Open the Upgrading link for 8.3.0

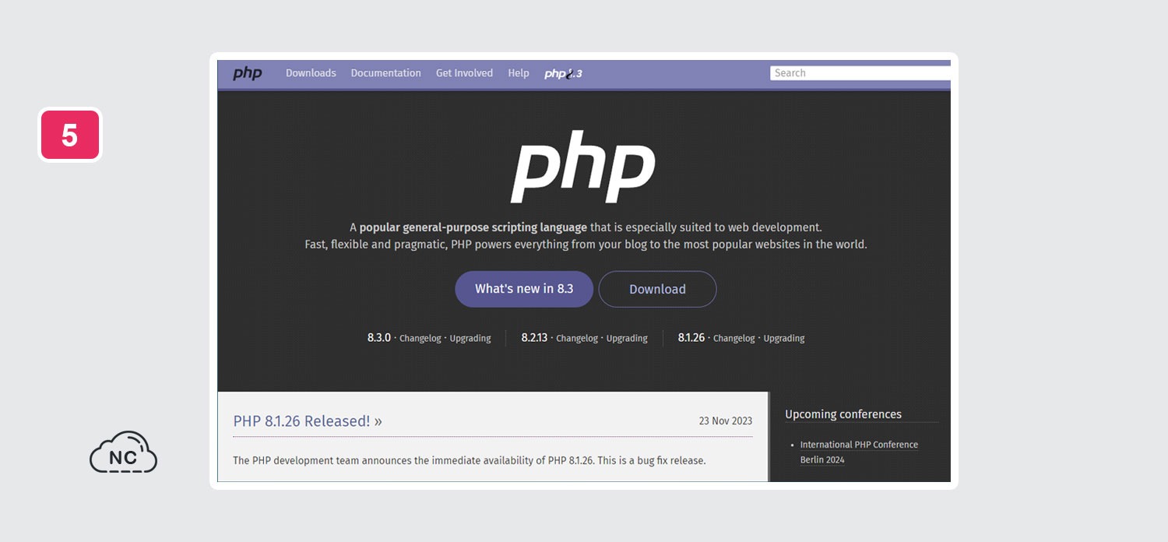(470, 339)
